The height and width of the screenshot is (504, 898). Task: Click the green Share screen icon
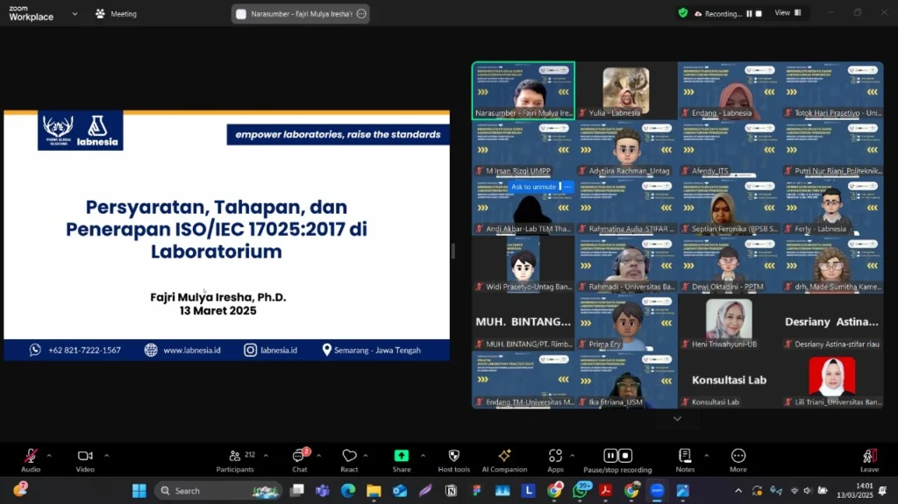tap(402, 456)
